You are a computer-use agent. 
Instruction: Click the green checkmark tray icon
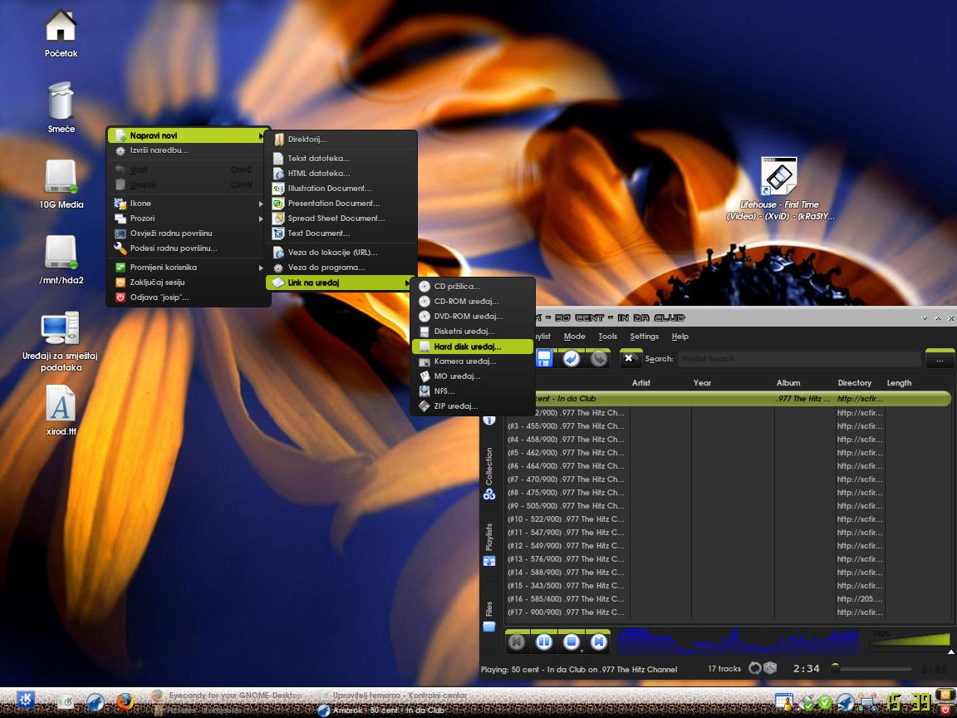coord(825,703)
